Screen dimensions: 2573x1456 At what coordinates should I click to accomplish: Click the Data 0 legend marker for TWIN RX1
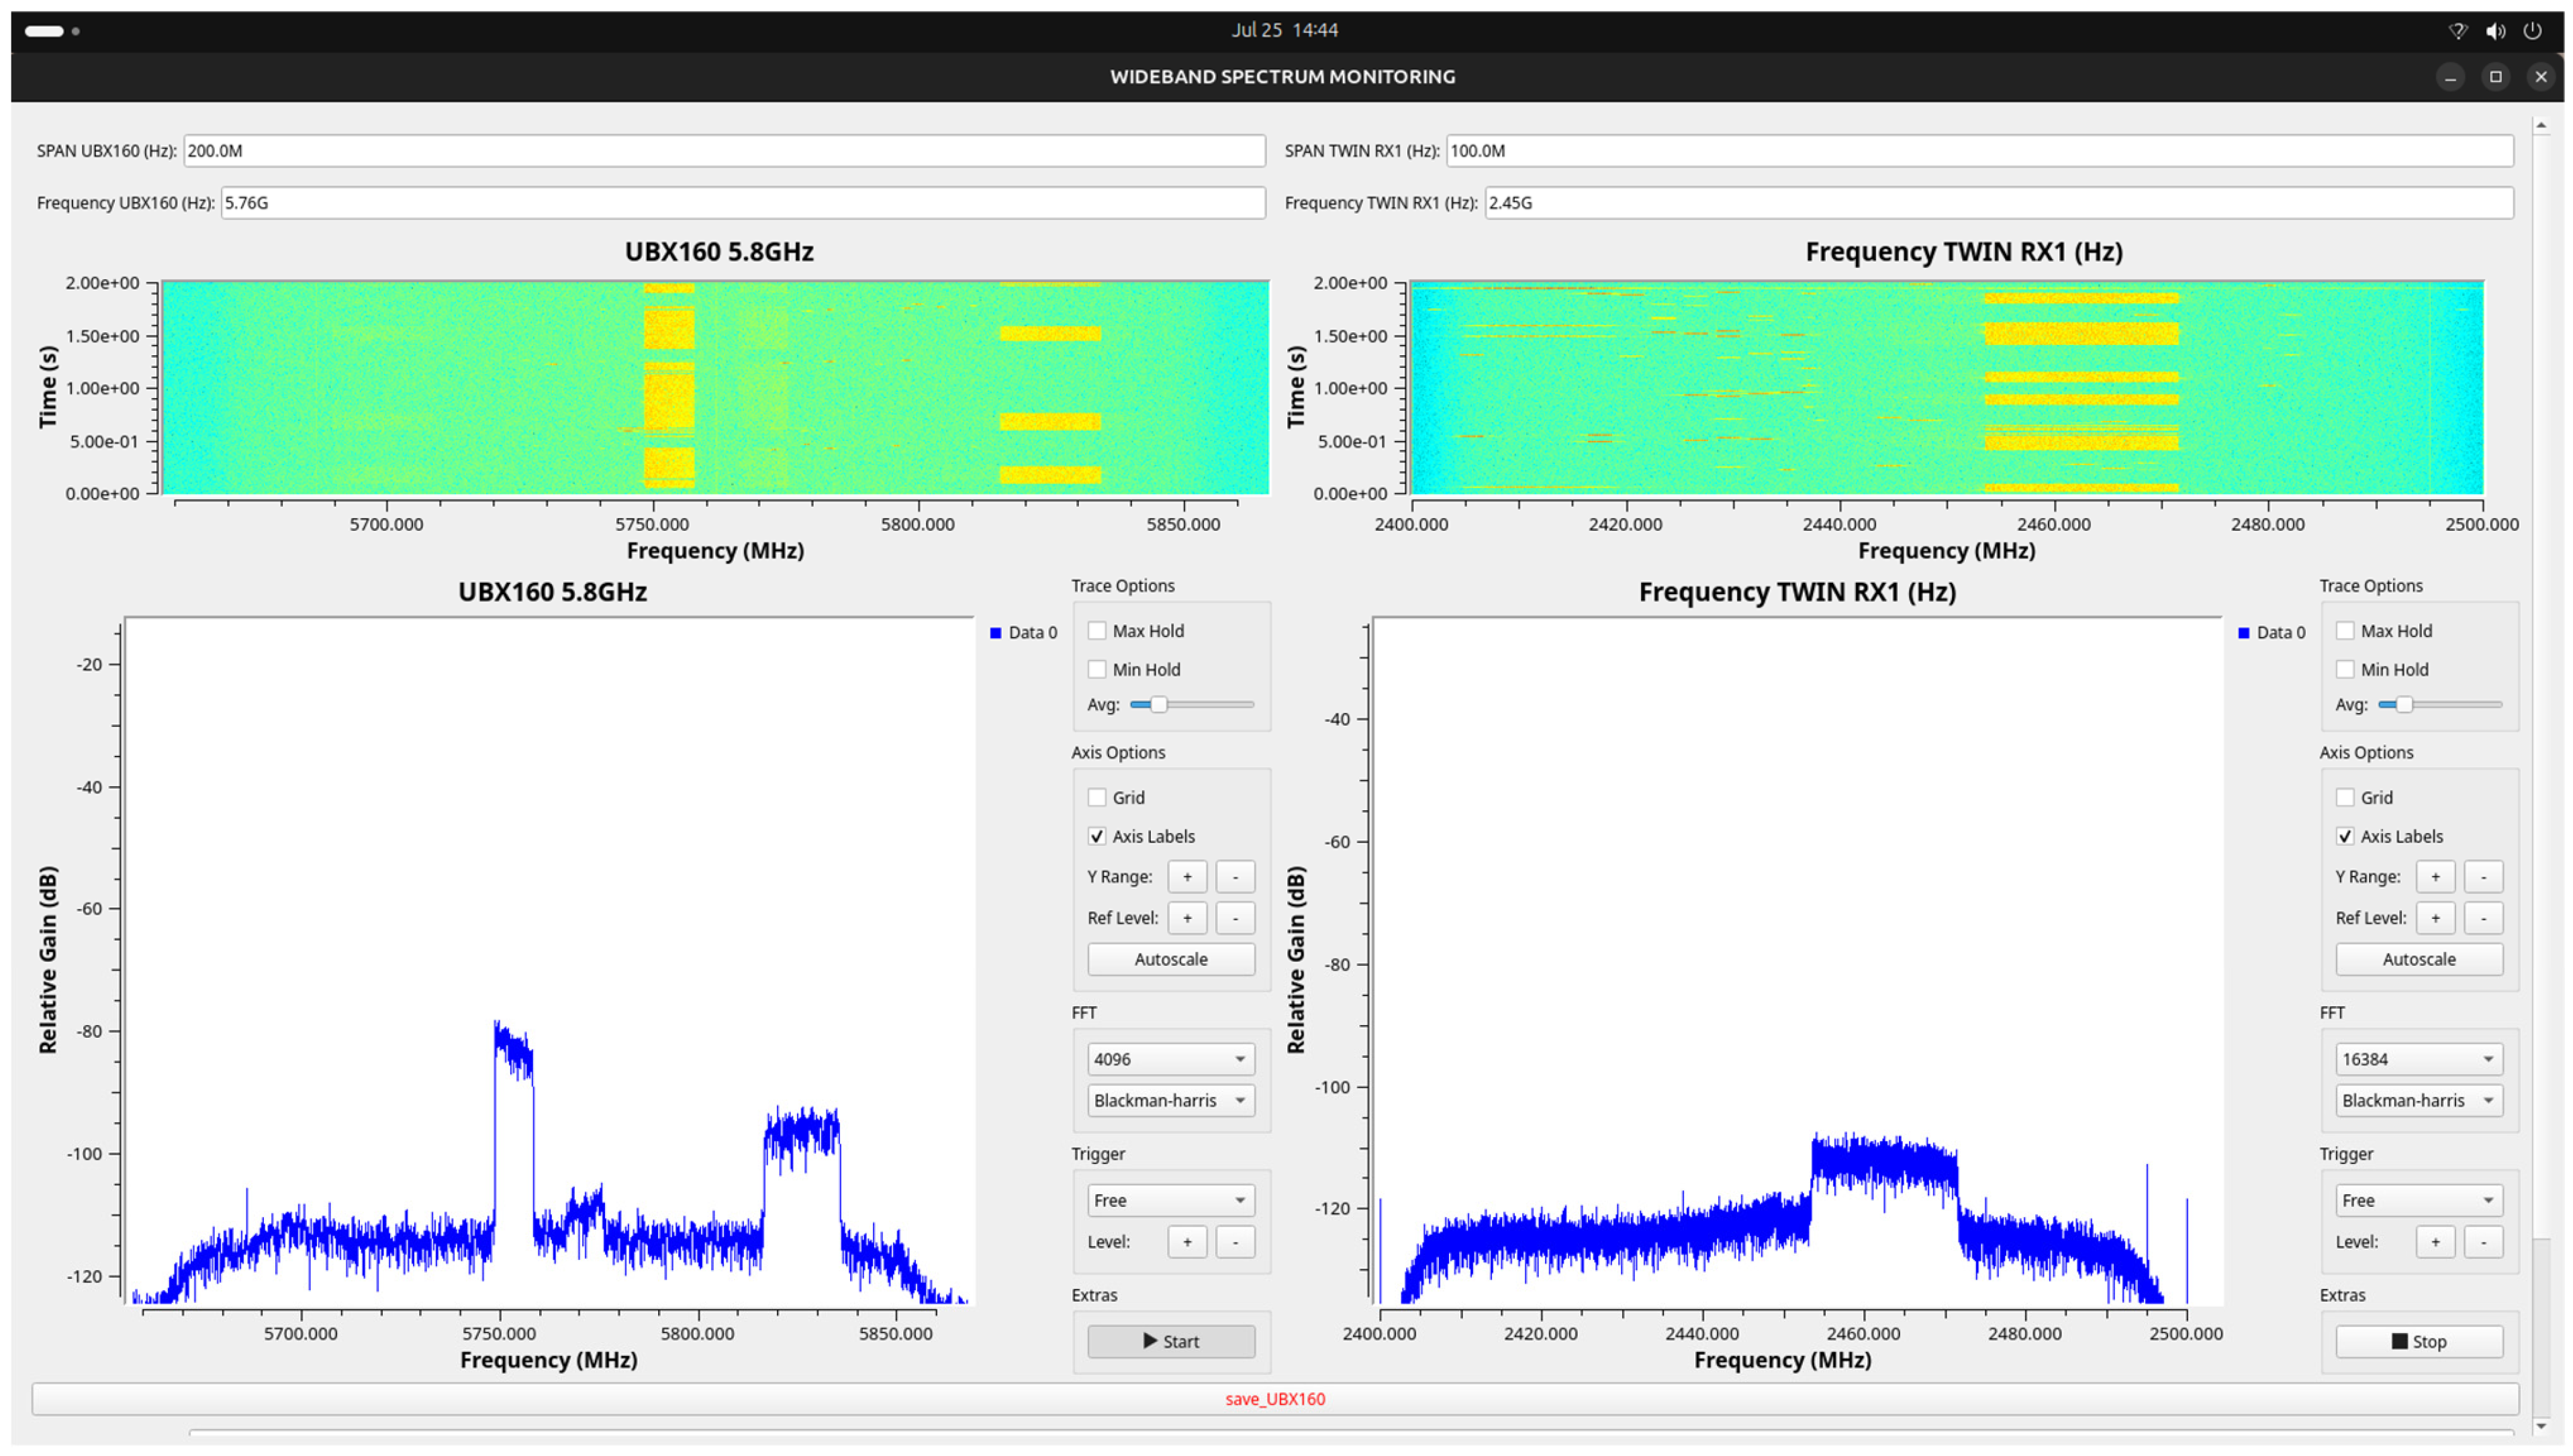tap(2243, 632)
